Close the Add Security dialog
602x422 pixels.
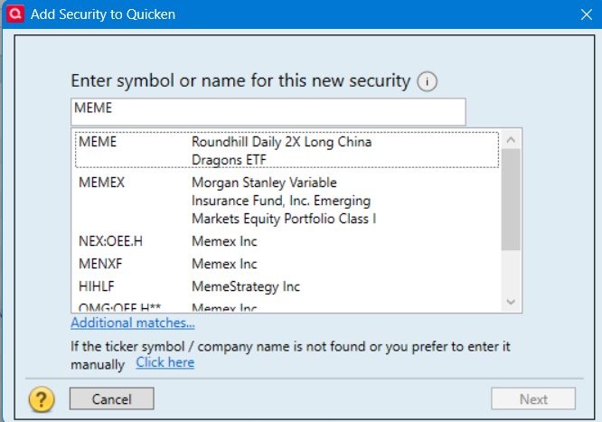click(584, 14)
